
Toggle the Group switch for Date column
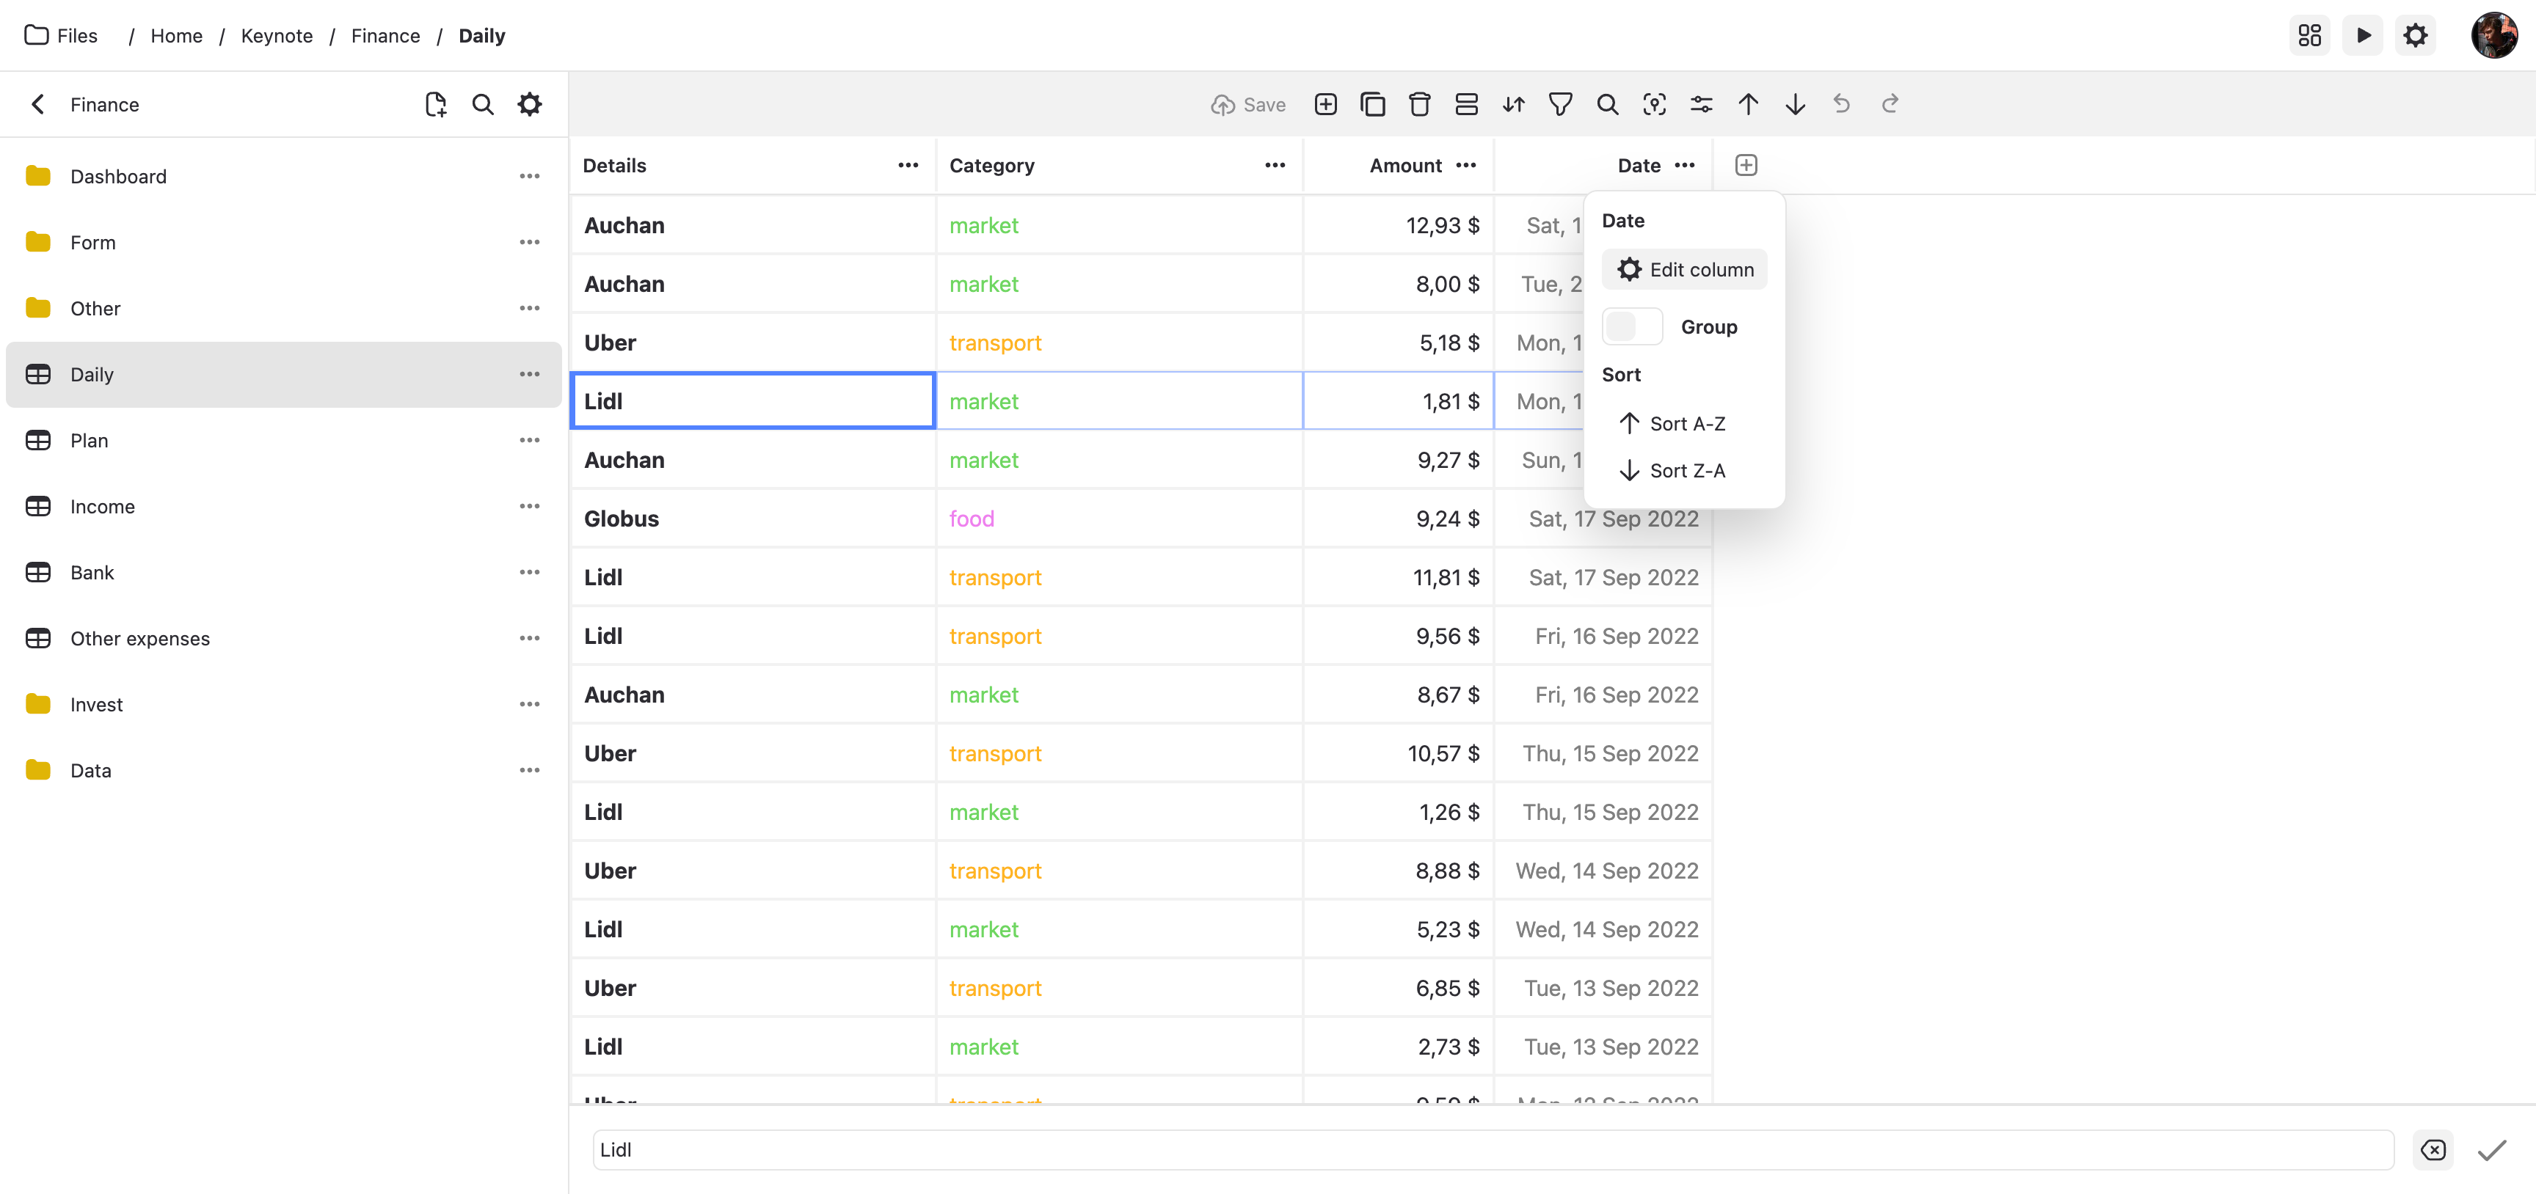1631,327
